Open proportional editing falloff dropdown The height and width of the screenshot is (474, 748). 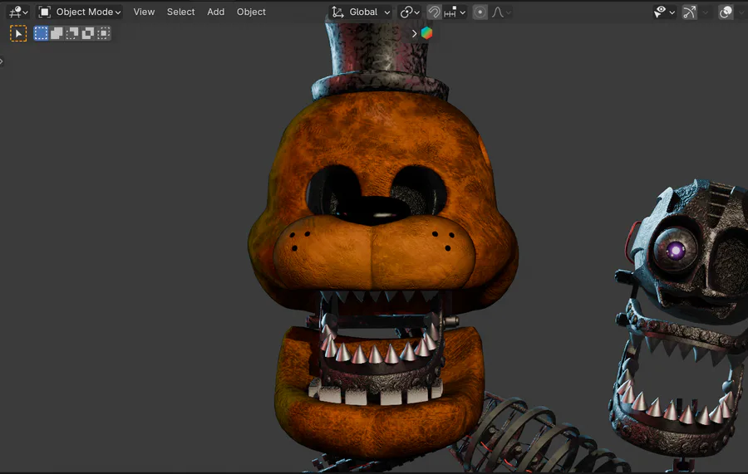(502, 12)
